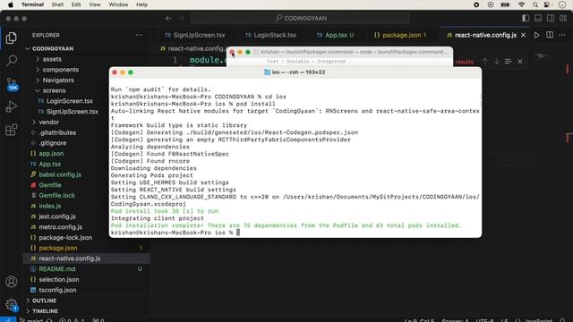
Task: Toggle the bottom panel layout icon
Action: (x=538, y=18)
